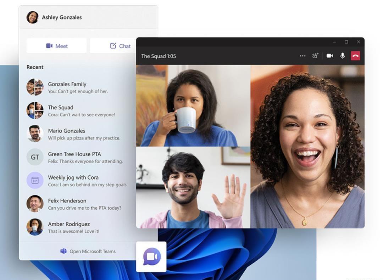Image resolution: width=383 pixels, height=280 pixels.
Task: Open the Felix Henderson conversation
Action: click(77, 204)
